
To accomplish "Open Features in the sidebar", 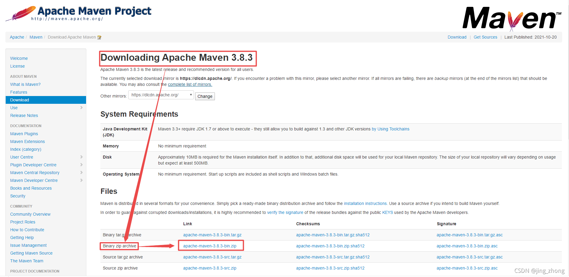I will point(19,92).
